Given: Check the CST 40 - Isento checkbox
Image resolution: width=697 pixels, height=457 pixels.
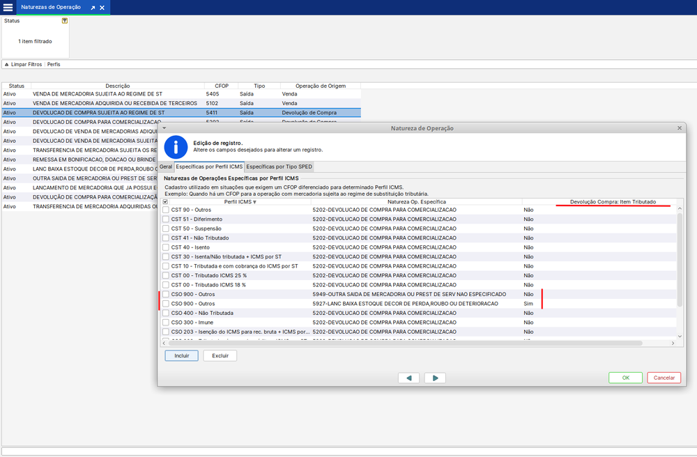Looking at the screenshot, I should point(166,247).
